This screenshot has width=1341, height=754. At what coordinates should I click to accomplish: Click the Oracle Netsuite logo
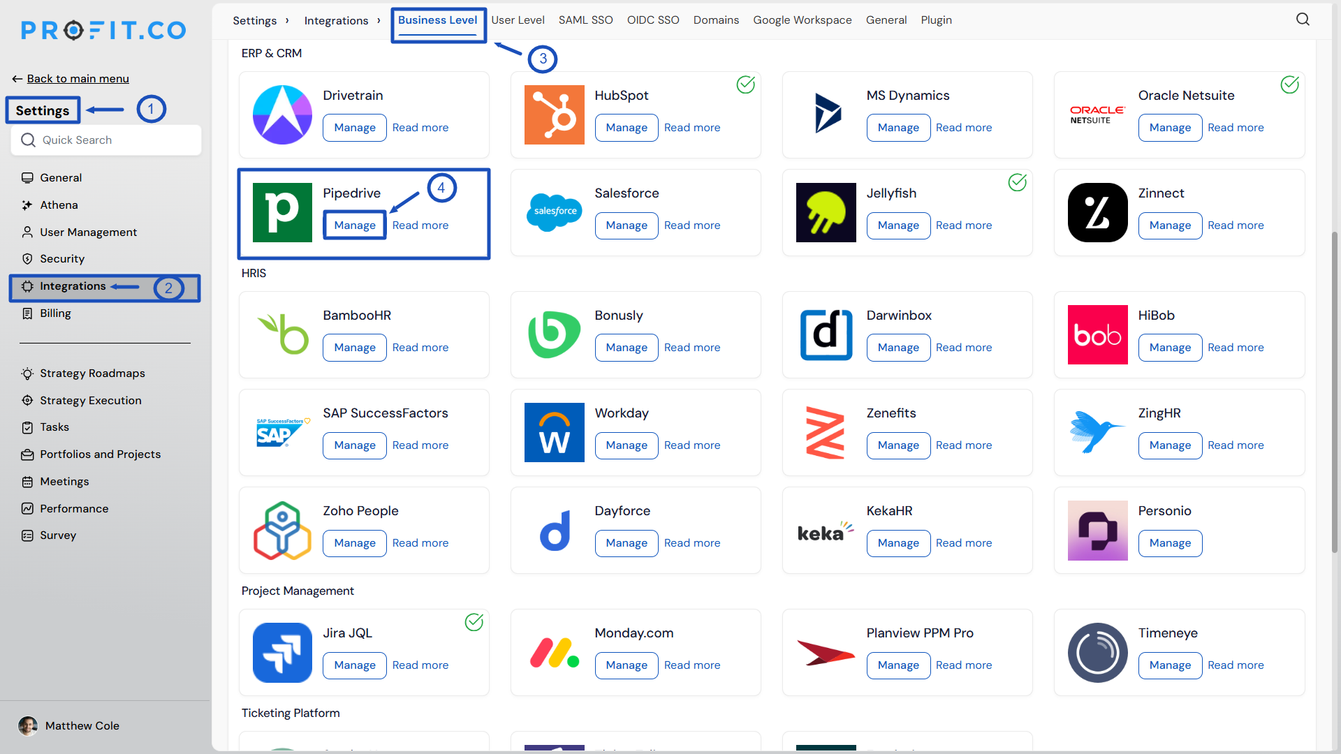click(x=1097, y=114)
